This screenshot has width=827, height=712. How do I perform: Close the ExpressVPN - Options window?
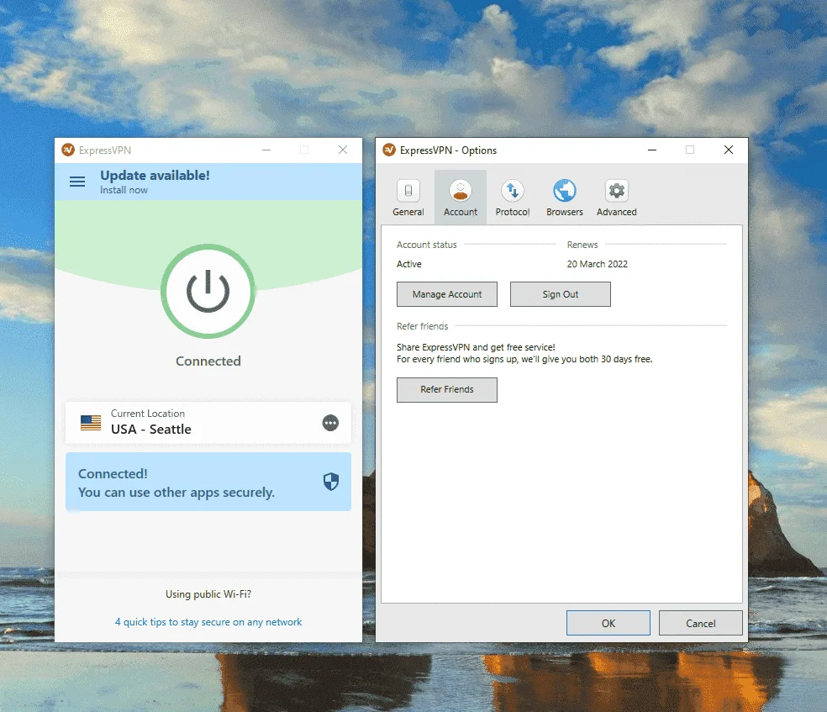click(729, 150)
